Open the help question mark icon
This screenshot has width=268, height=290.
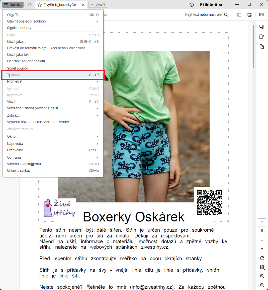pyautogui.click(x=192, y=5)
